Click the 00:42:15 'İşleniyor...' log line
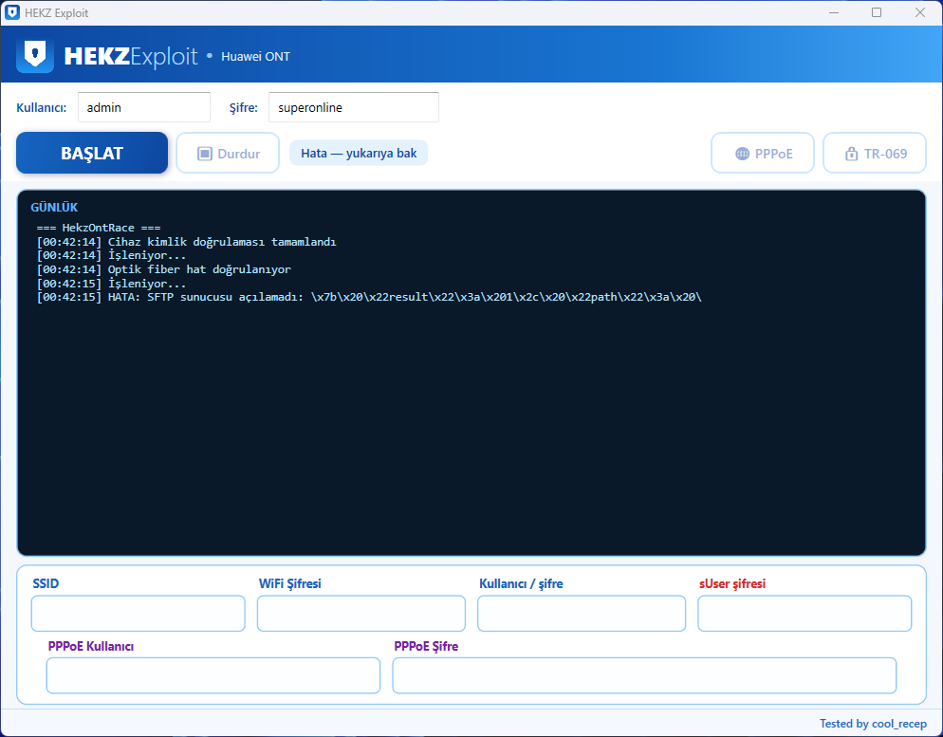 coord(111,284)
